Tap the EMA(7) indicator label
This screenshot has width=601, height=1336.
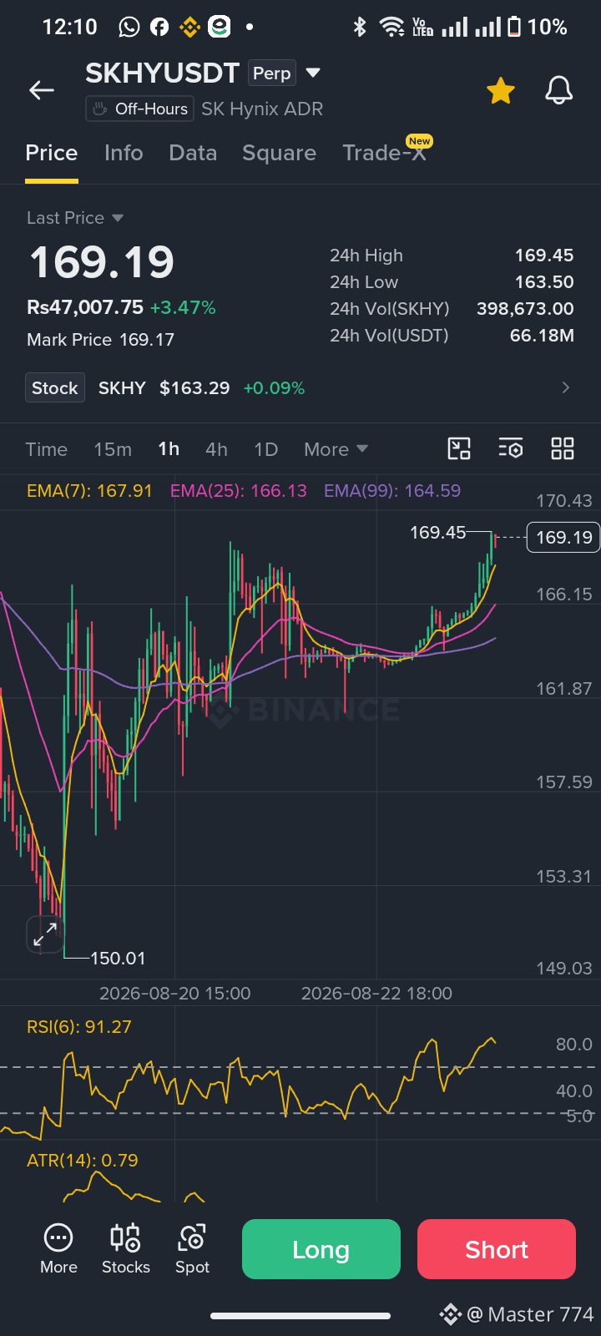coord(89,491)
